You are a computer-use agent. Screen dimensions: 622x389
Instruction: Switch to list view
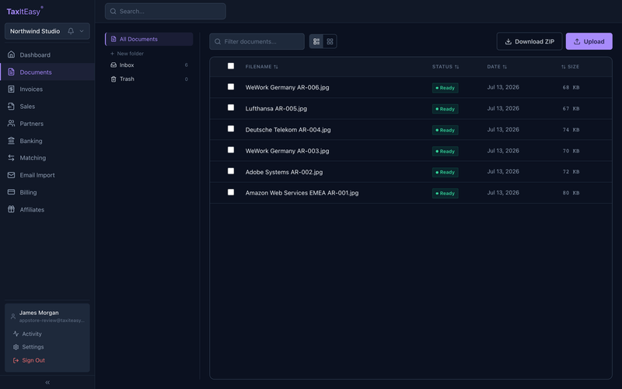316,41
